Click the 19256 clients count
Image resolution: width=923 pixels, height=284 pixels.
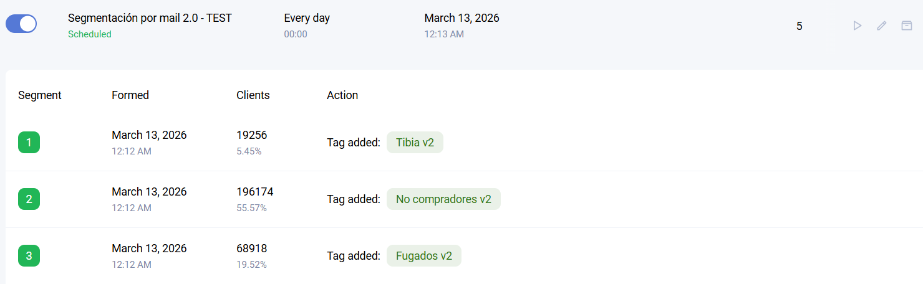tap(252, 135)
